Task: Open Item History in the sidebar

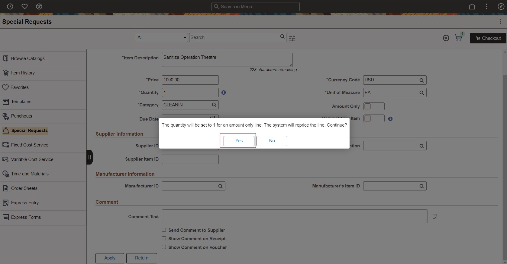Action: pos(43,73)
